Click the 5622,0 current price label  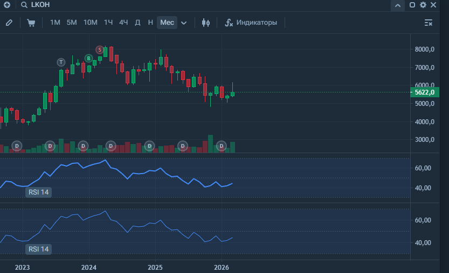425,92
